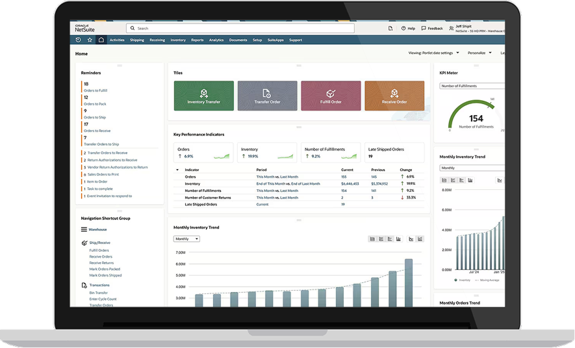Open the Help question mark icon
Screen dimensions: 575x348
(x=403, y=29)
